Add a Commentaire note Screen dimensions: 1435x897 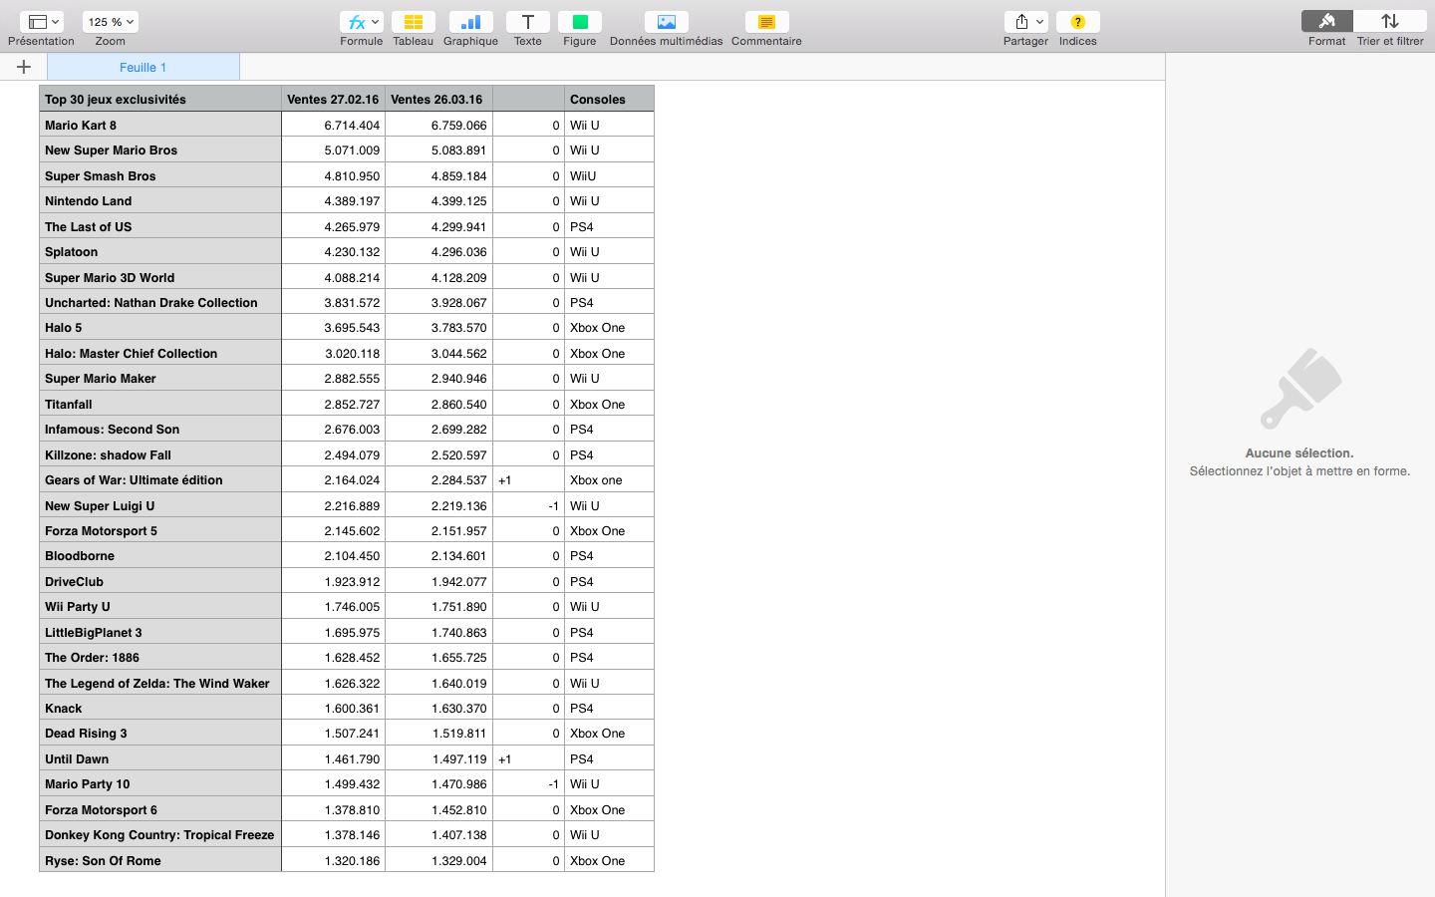tap(766, 22)
